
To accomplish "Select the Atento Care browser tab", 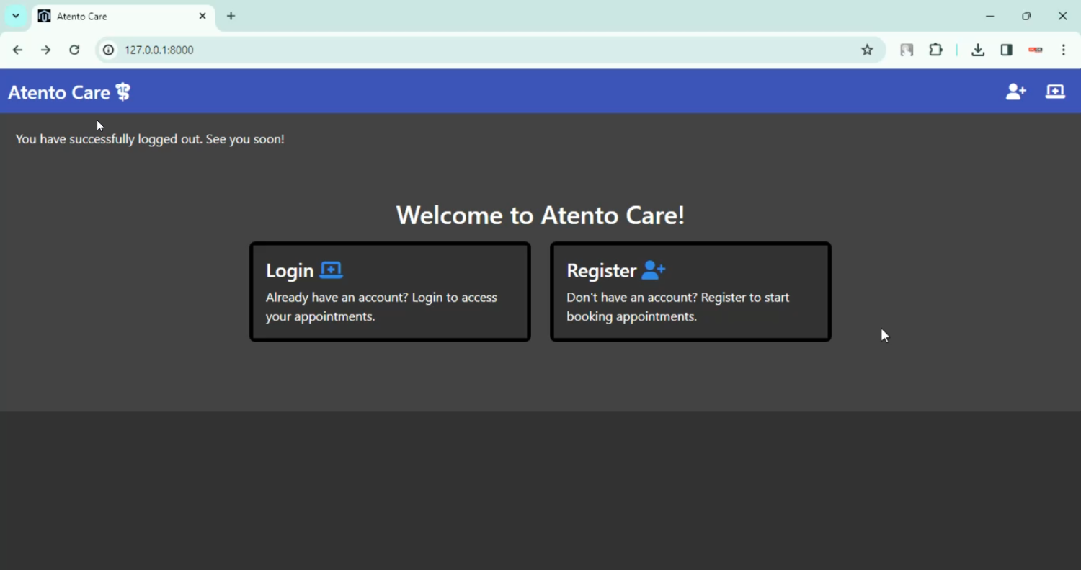I will 115,16.
